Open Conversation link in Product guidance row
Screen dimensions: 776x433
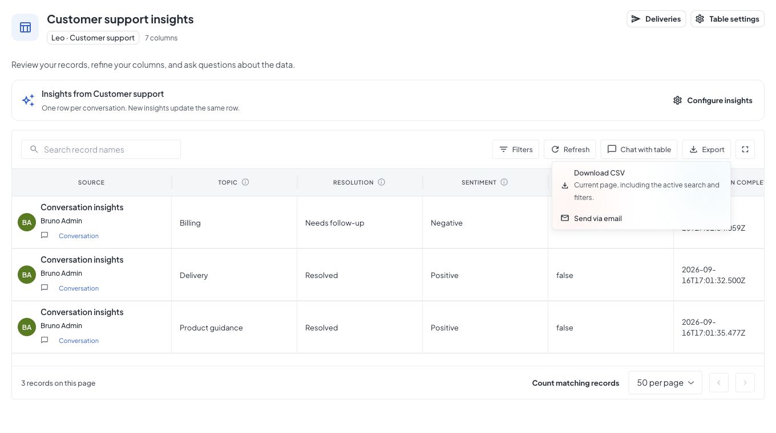tap(79, 341)
